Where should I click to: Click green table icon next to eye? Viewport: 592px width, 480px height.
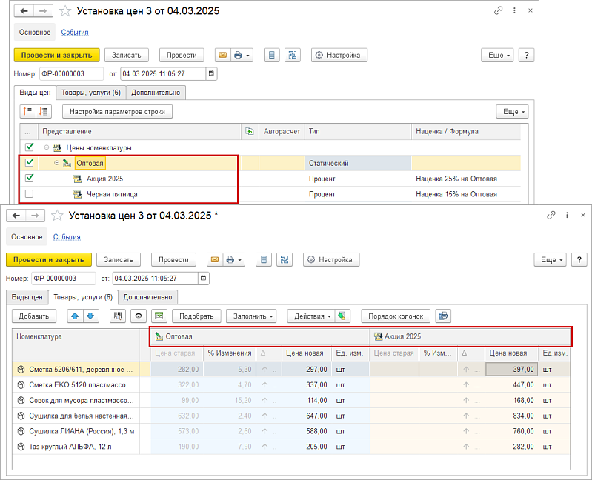click(x=159, y=316)
